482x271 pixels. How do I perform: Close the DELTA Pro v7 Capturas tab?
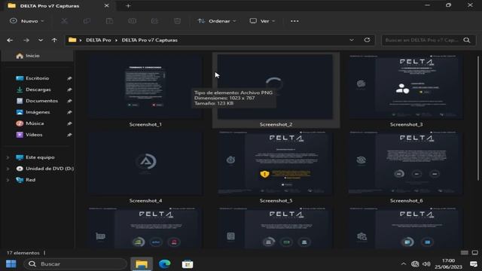[106, 5]
